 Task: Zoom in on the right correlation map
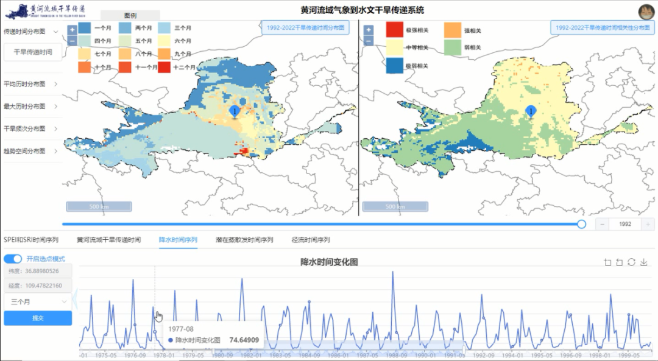tap(369, 30)
